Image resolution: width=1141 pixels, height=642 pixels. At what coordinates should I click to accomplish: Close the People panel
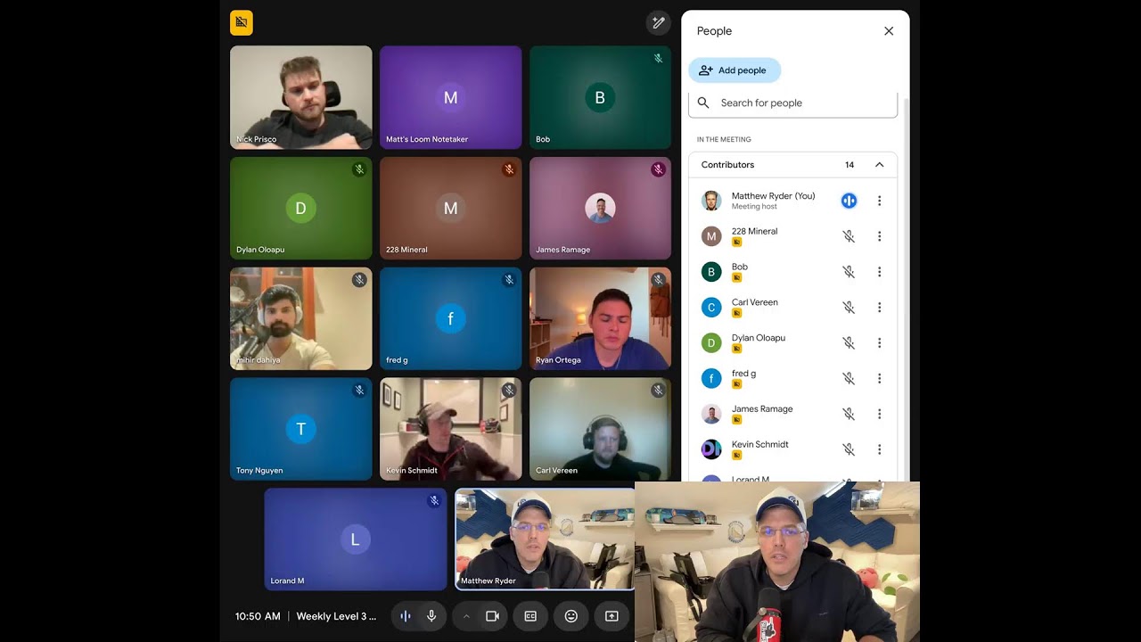coord(889,31)
